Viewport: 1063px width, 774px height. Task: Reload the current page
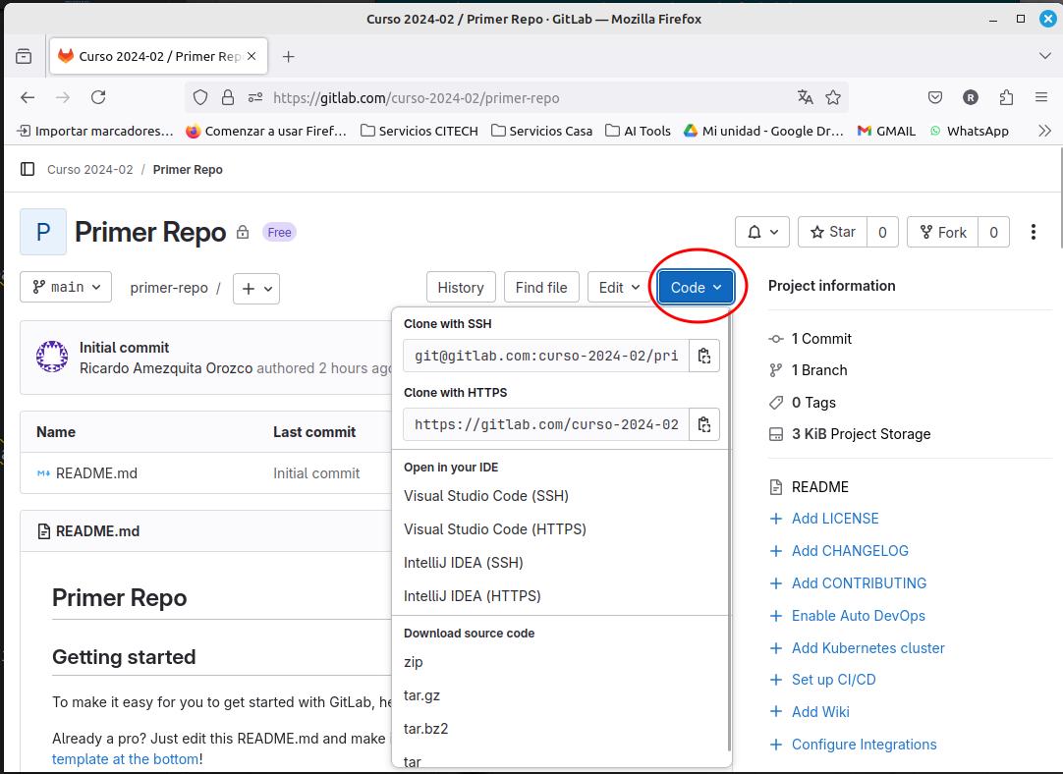click(x=98, y=97)
